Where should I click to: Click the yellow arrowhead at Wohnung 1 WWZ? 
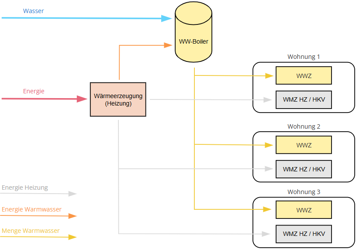[269, 76]
